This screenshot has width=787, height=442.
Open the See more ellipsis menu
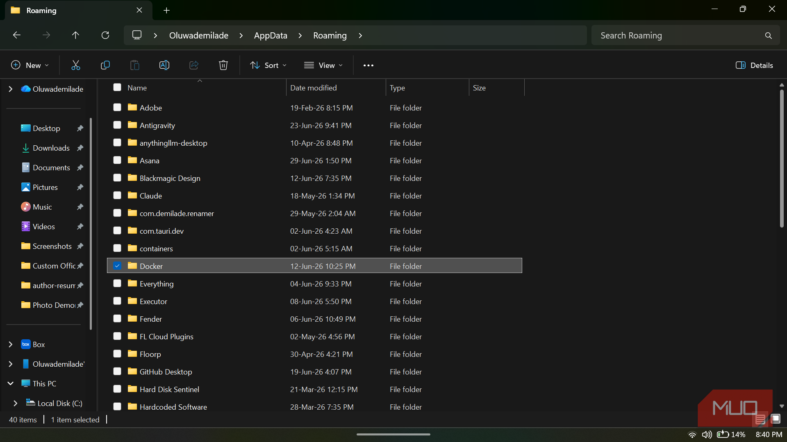(368, 65)
